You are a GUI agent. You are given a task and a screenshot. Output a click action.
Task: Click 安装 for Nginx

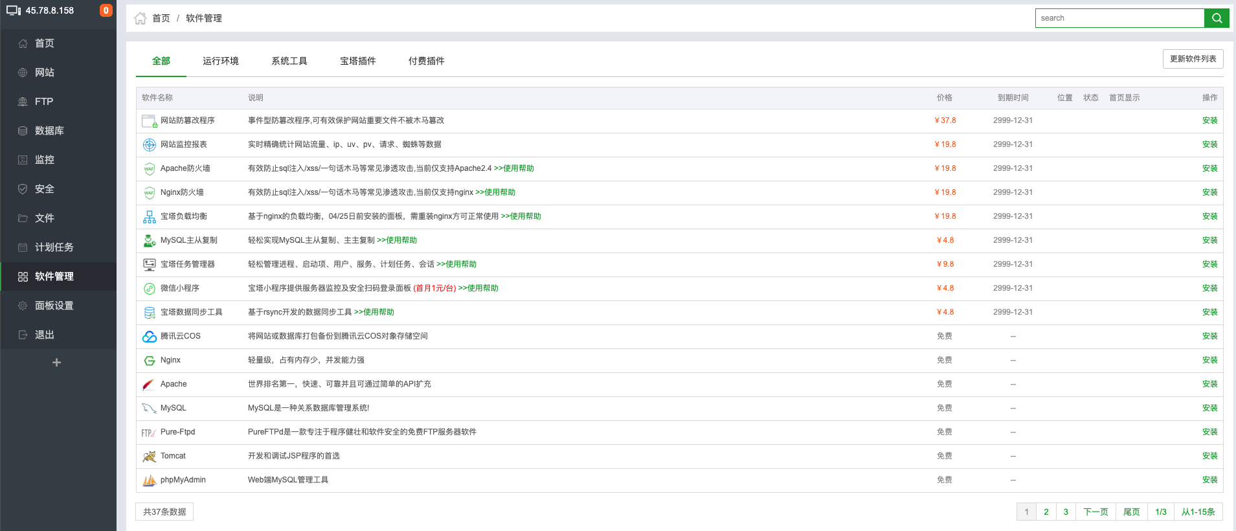coord(1209,360)
